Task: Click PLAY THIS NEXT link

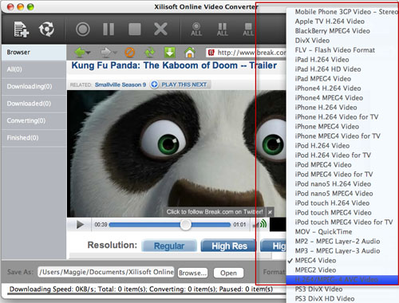Action: coord(184,85)
